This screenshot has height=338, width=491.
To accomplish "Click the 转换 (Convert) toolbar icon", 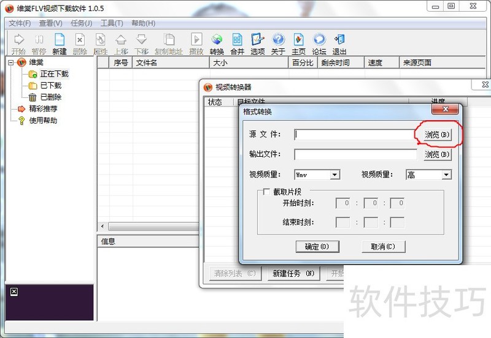I will click(217, 43).
